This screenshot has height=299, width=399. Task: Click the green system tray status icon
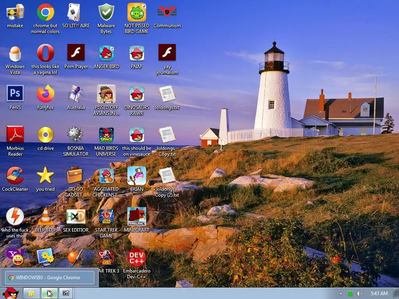[350, 294]
